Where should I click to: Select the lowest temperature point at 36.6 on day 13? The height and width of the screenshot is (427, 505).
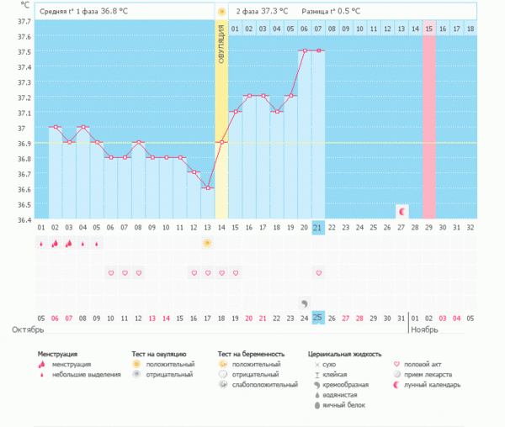pyautogui.click(x=207, y=188)
